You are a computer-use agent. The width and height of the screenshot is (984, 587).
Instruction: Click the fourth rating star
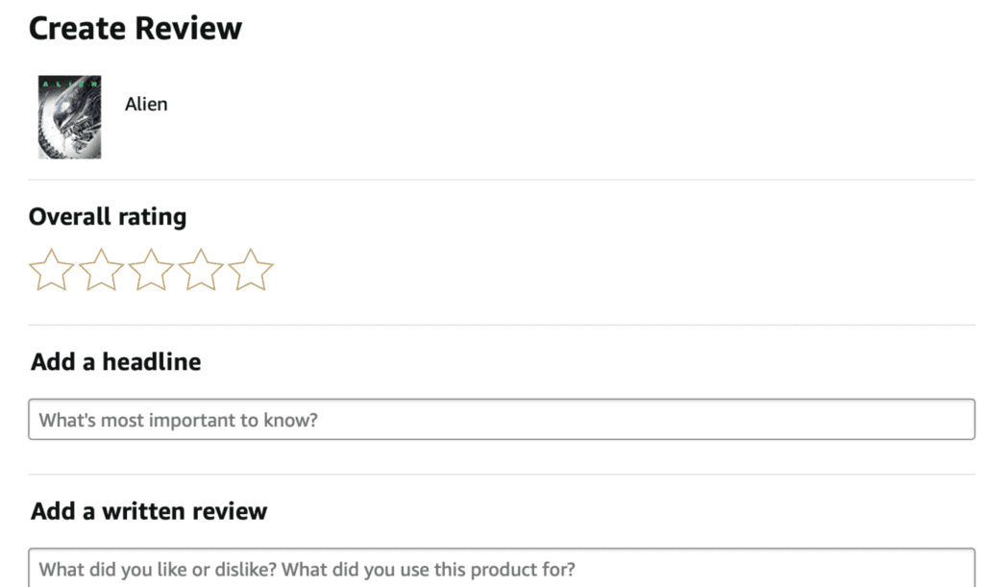coord(201,270)
